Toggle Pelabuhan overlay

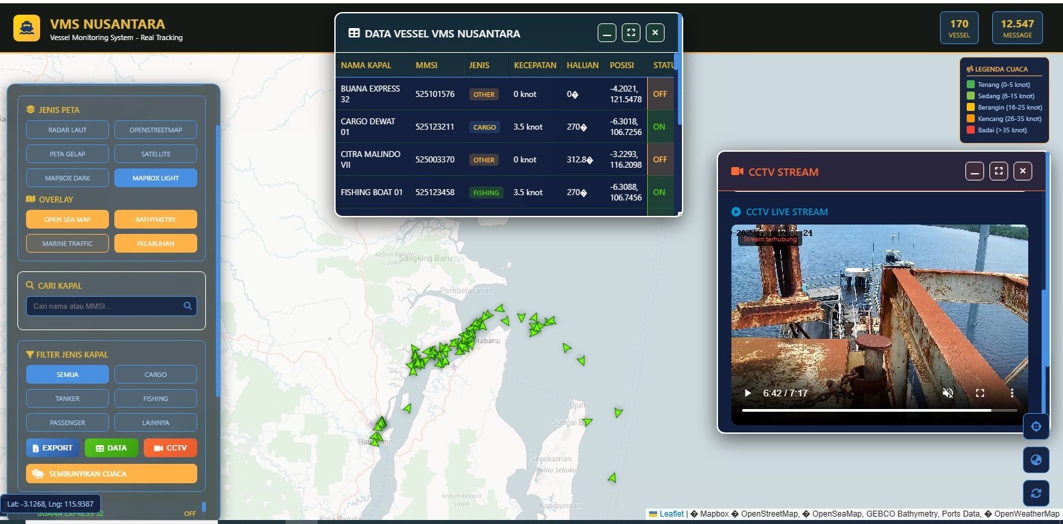(156, 243)
